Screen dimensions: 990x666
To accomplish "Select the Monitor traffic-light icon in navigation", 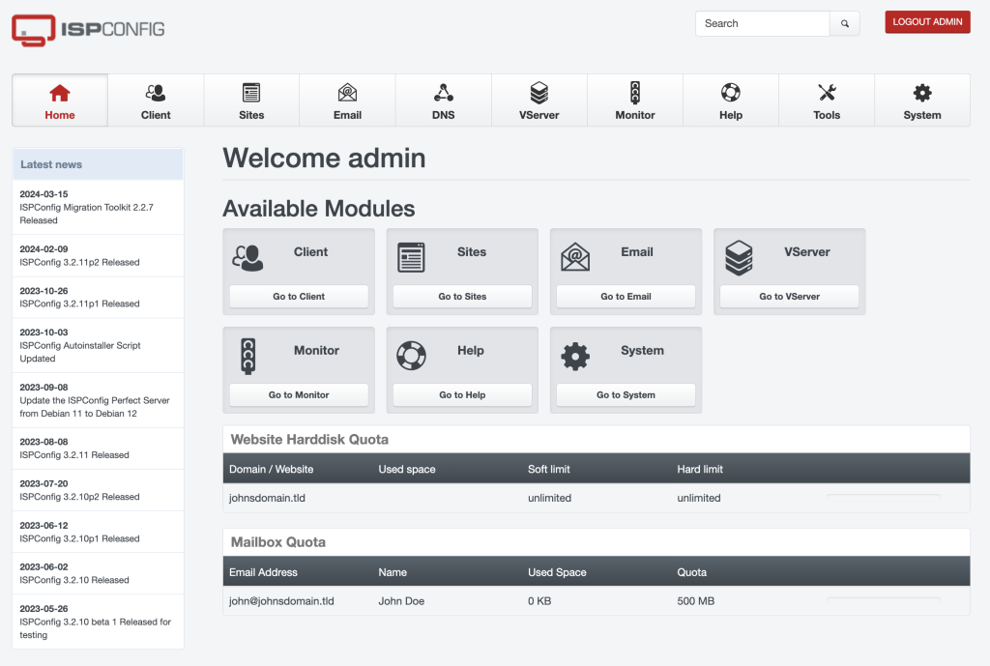I will tap(634, 93).
